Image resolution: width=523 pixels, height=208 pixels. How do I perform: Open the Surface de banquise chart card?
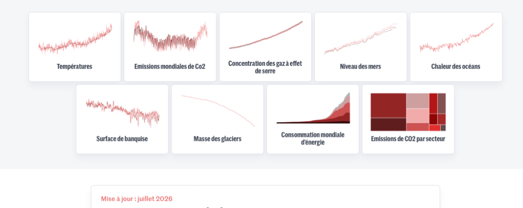(122, 119)
